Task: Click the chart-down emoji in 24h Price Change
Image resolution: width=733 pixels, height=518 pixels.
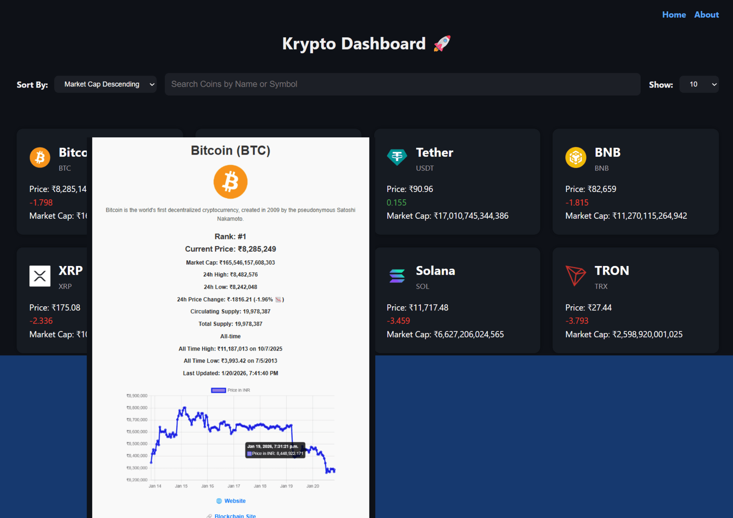Action: [278, 299]
